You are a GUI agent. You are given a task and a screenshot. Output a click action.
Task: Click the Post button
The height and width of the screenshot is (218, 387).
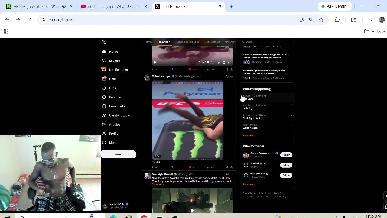pos(118,154)
